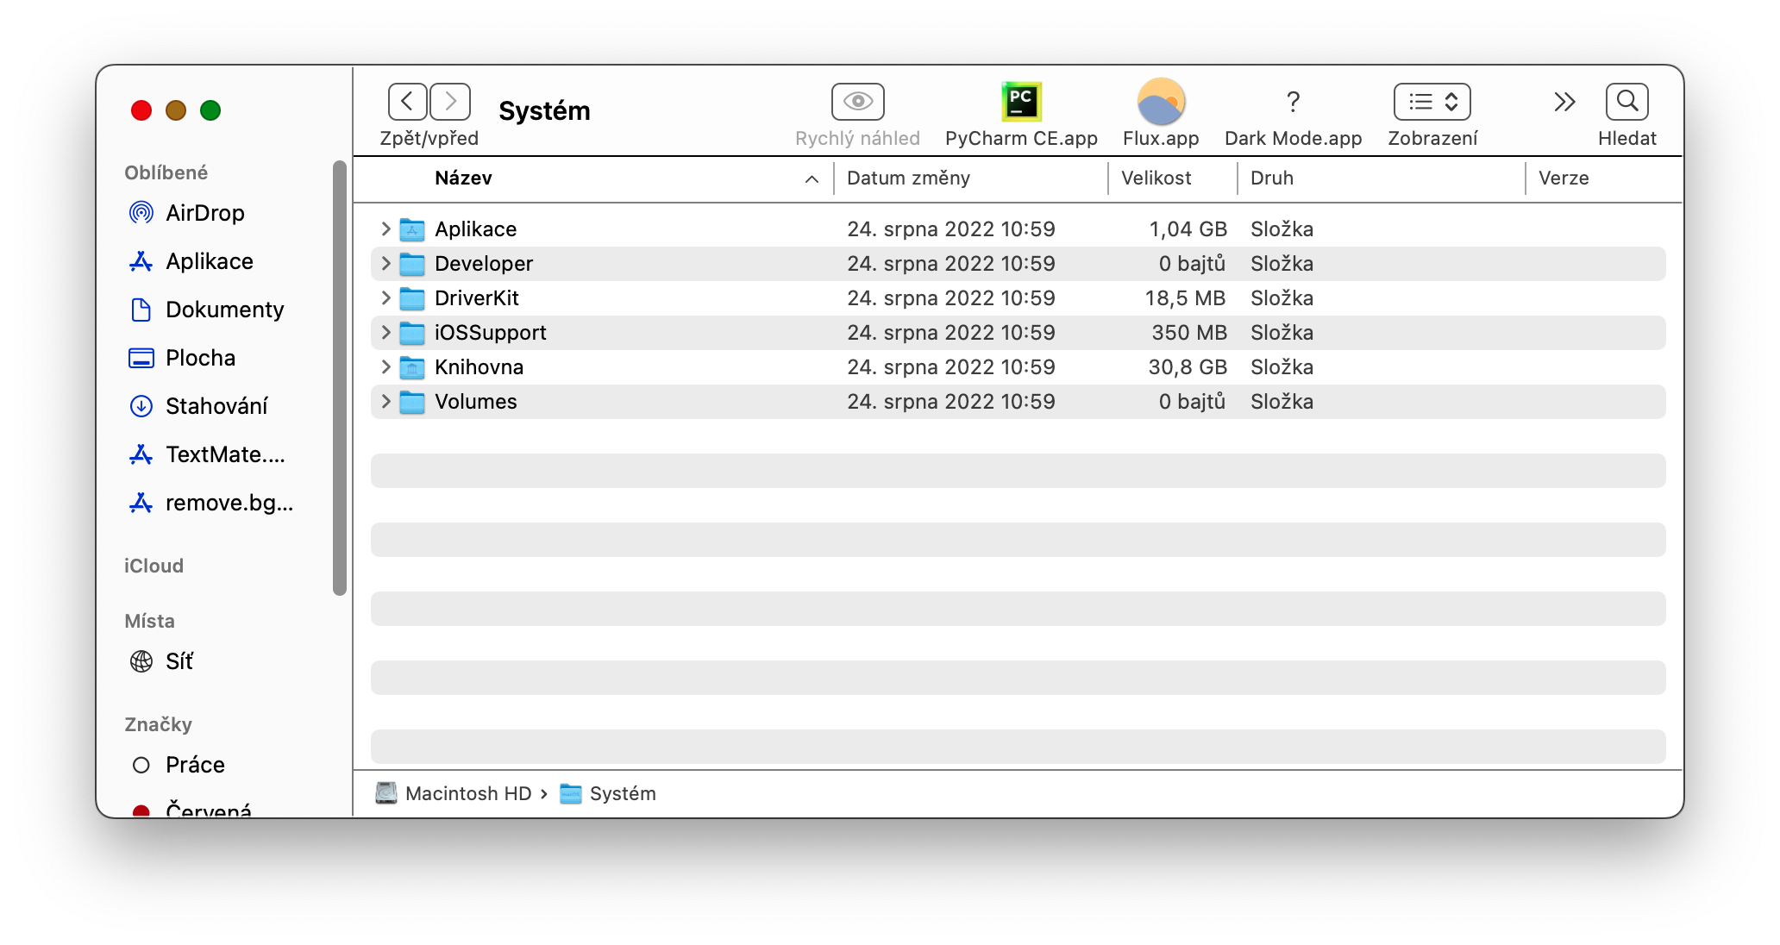Select the Červená red tag
1780x945 pixels.
pyautogui.click(x=141, y=810)
